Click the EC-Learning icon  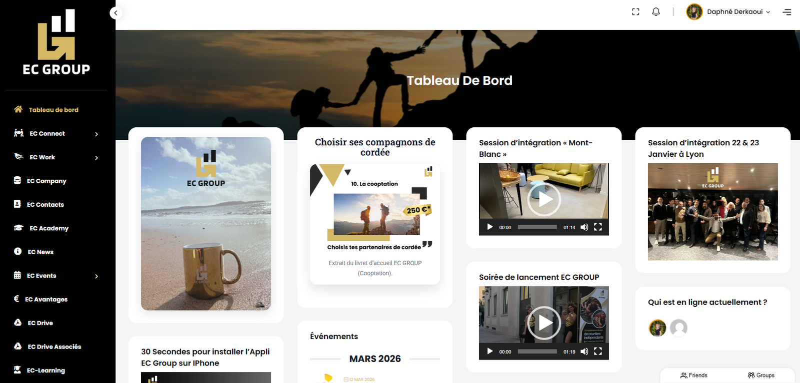17,370
